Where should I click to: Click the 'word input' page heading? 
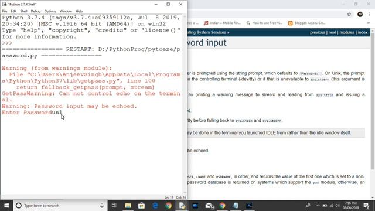[x=207, y=43]
